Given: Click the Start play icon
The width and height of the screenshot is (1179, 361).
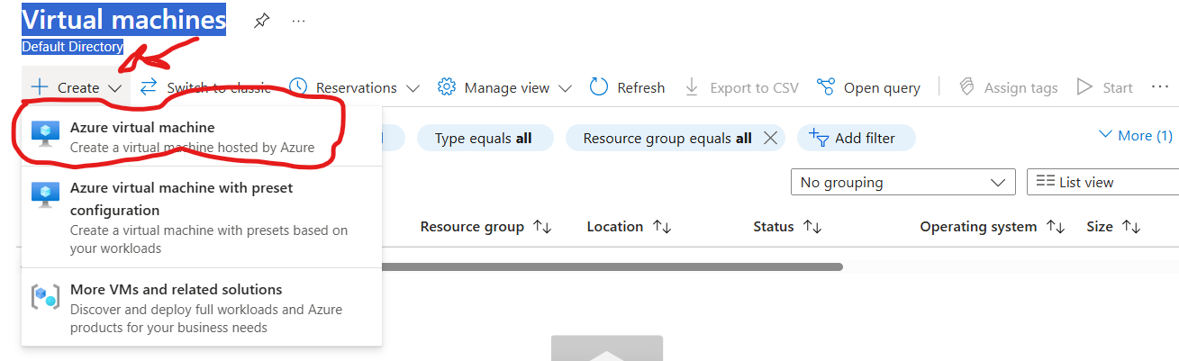Looking at the screenshot, I should (x=1084, y=87).
